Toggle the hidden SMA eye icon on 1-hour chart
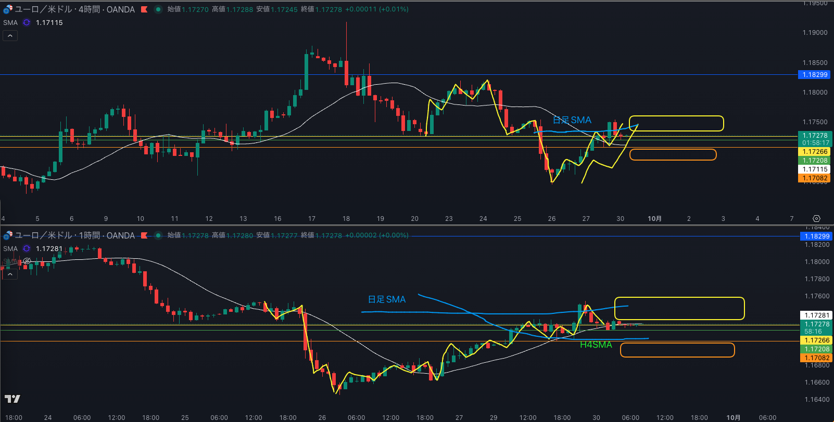 coord(27,261)
